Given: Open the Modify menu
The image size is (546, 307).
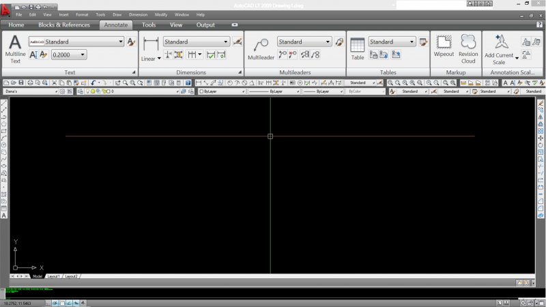Looking at the screenshot, I should click(x=161, y=14).
